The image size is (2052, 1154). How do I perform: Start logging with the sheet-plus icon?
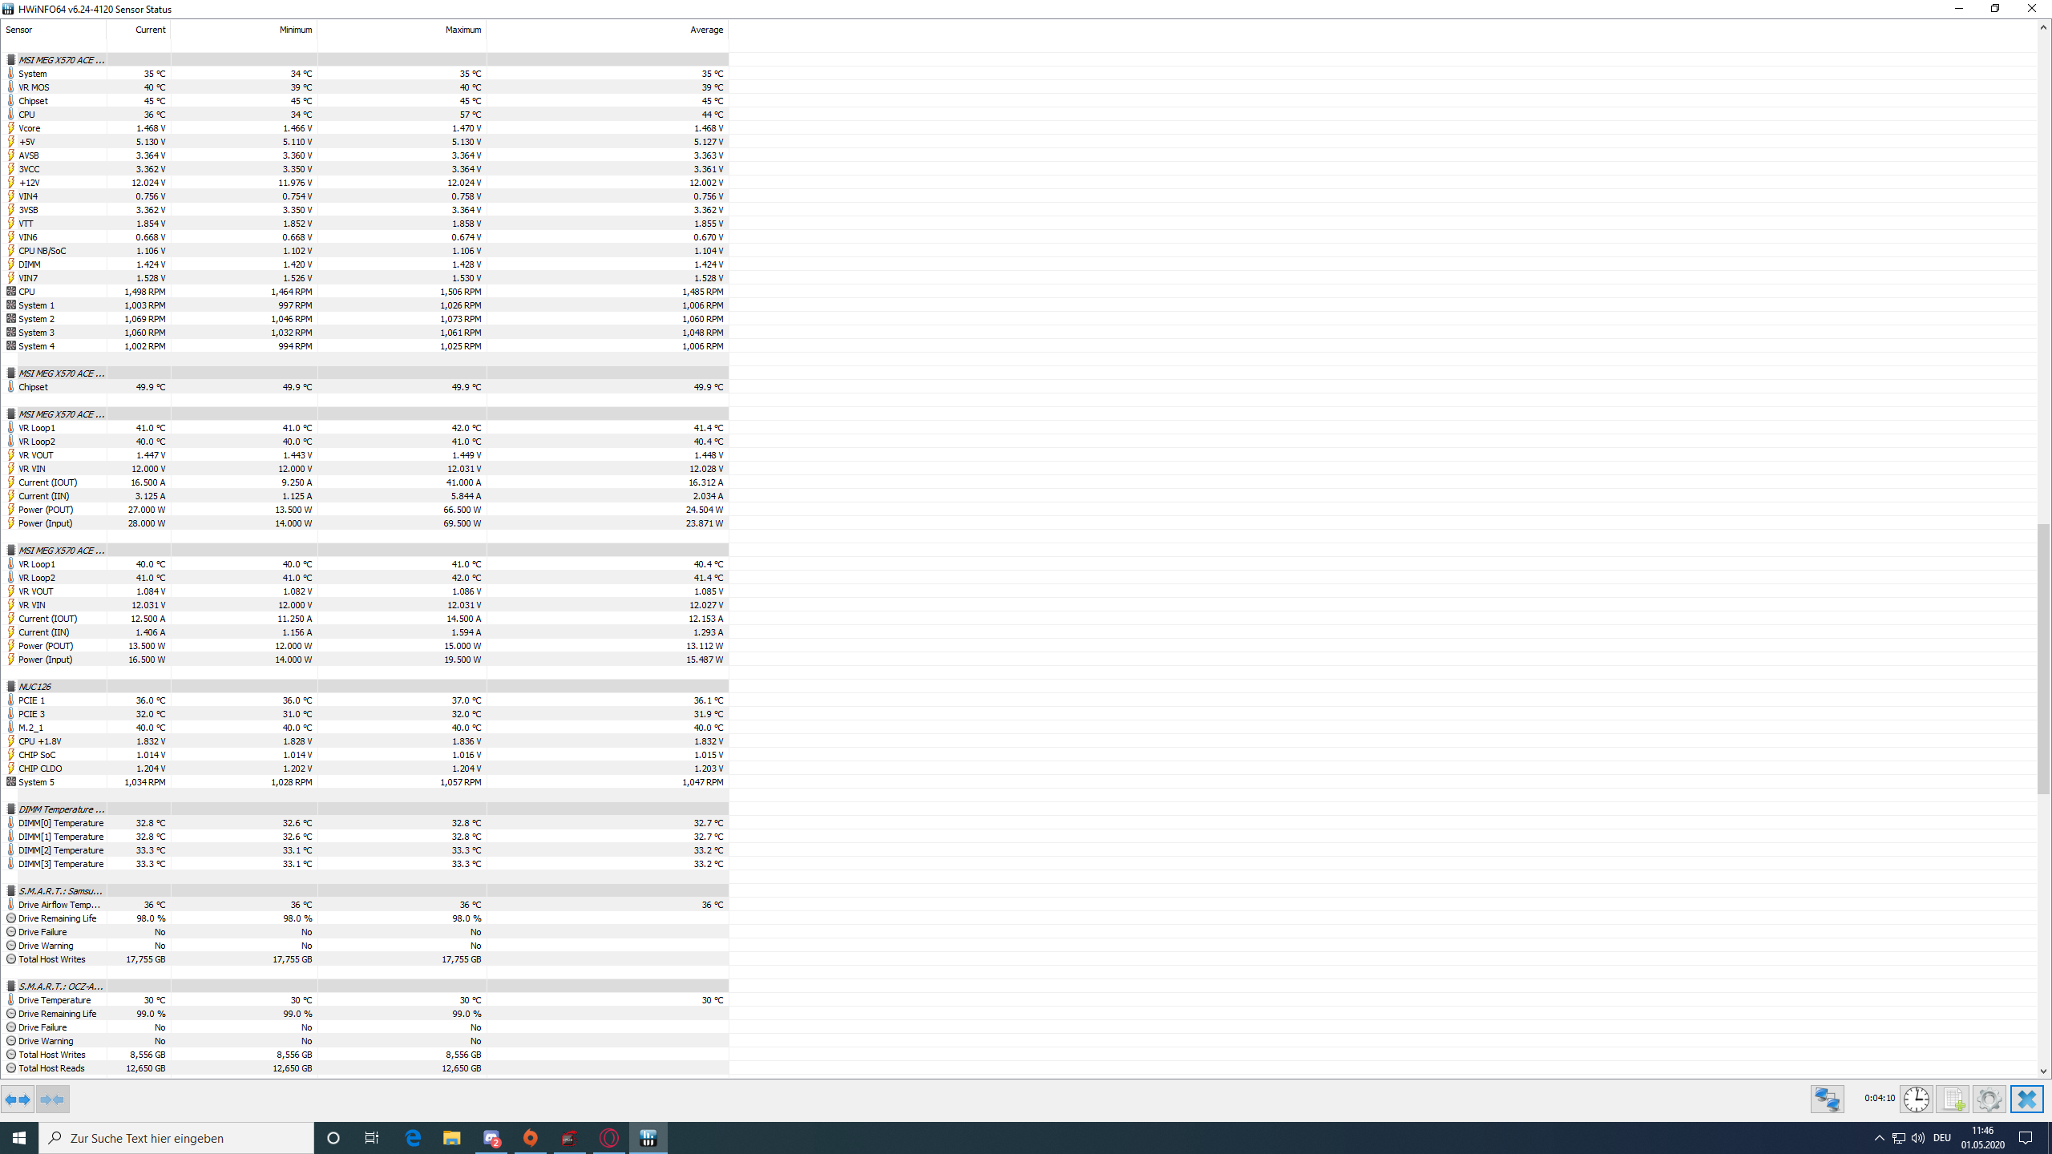click(1953, 1100)
